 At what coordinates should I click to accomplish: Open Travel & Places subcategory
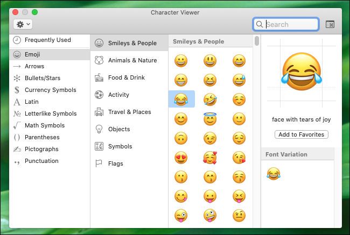[129, 112]
